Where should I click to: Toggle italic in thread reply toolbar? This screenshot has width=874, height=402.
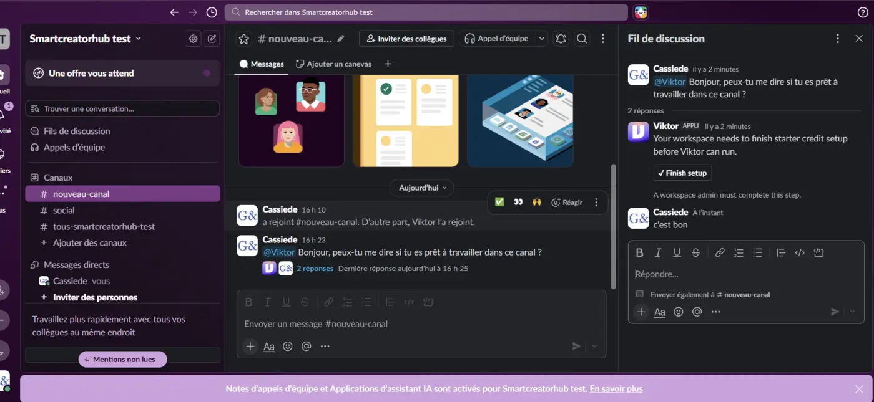coord(658,252)
